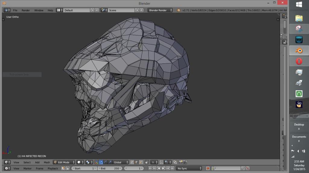Switch to vertex select mode
Viewport: 309px width, 173px height.
coord(132,162)
